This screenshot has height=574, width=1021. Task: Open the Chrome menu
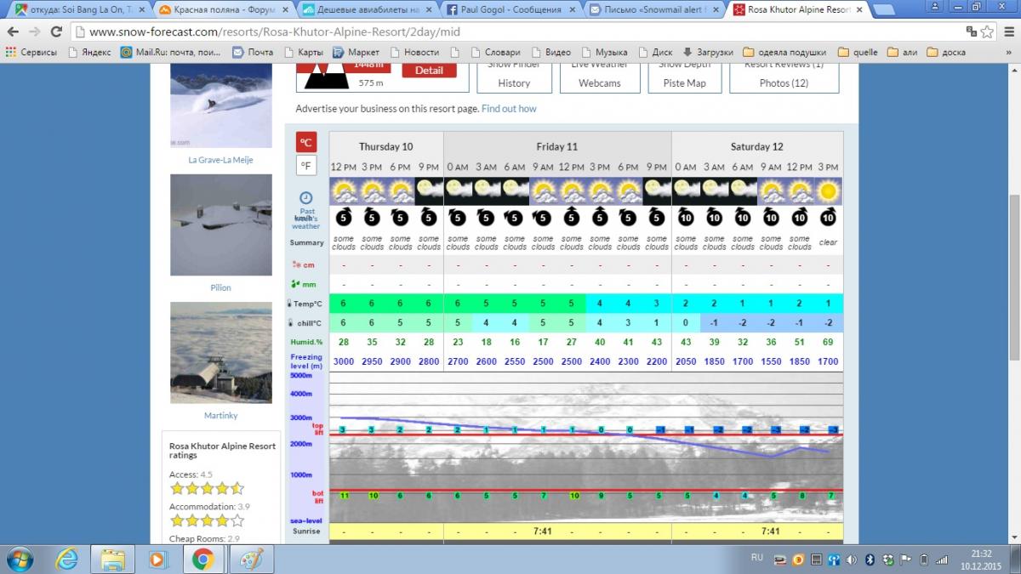point(1008,31)
